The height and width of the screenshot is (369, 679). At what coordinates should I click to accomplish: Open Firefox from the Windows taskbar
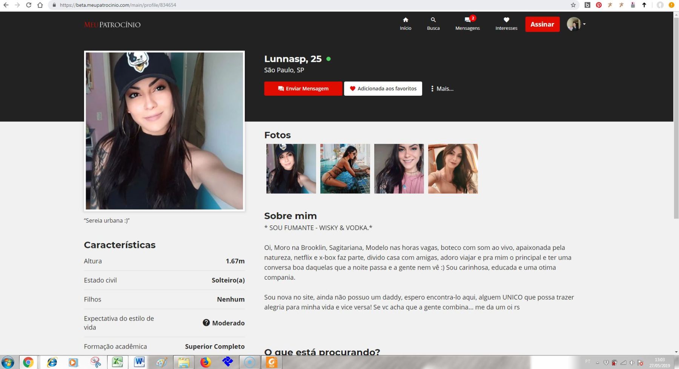pyautogui.click(x=206, y=362)
